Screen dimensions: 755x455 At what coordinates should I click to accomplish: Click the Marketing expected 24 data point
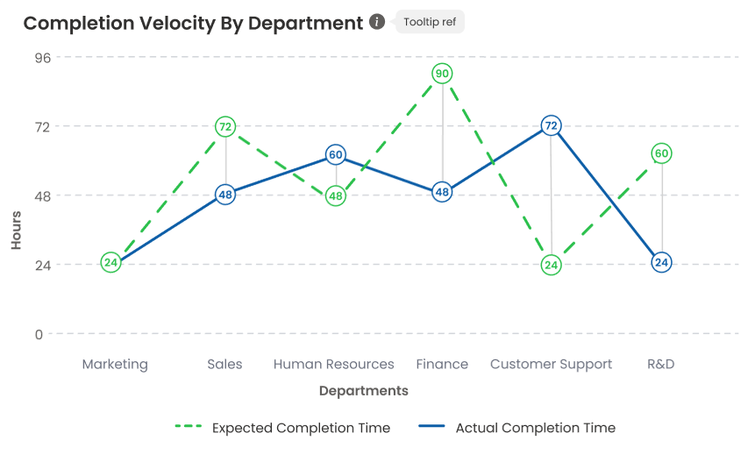[110, 262]
